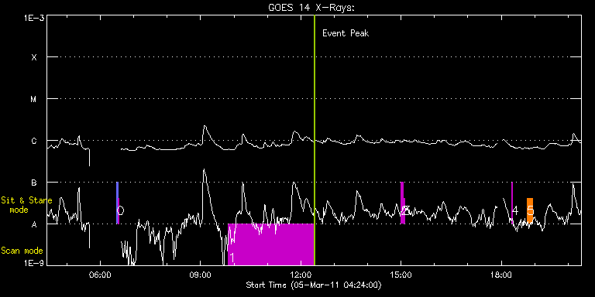
Task: Click the 18:00 time axis label
Action: pos(502,274)
